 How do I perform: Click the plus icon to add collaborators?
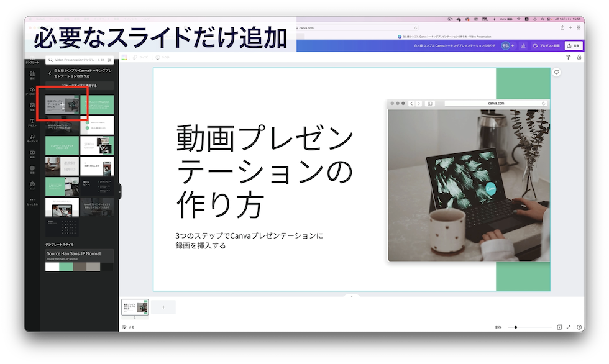click(513, 46)
